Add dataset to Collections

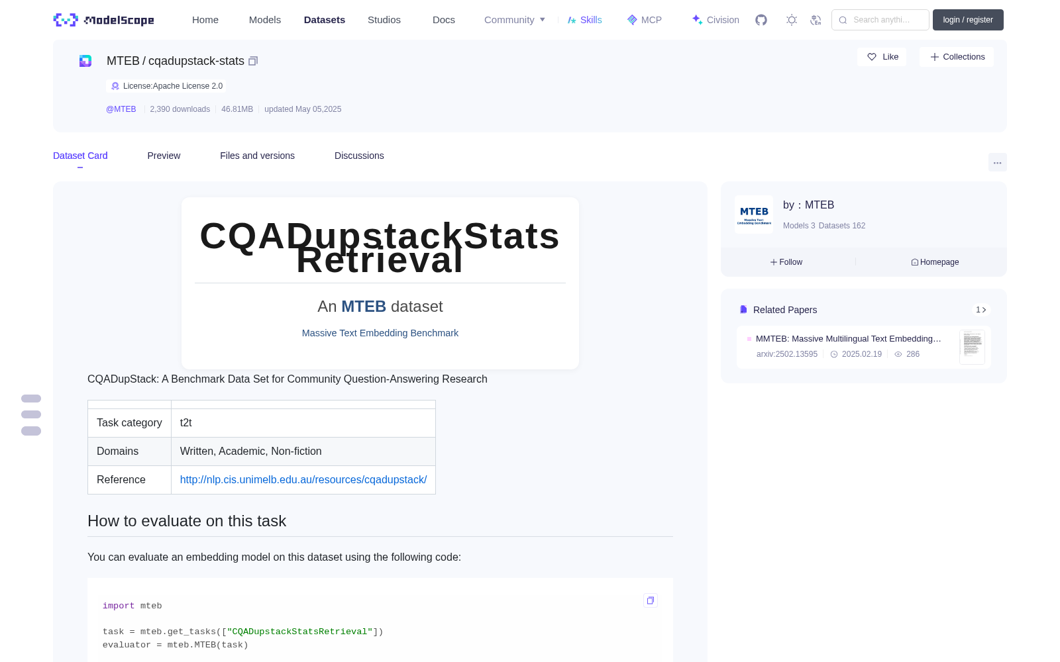click(x=957, y=57)
